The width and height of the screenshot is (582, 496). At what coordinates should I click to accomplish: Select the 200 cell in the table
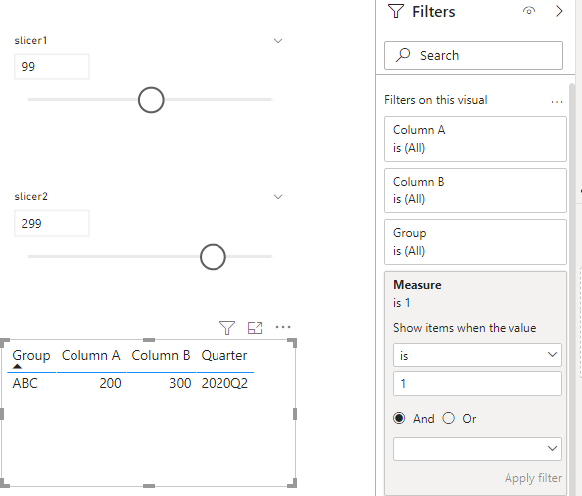110,383
